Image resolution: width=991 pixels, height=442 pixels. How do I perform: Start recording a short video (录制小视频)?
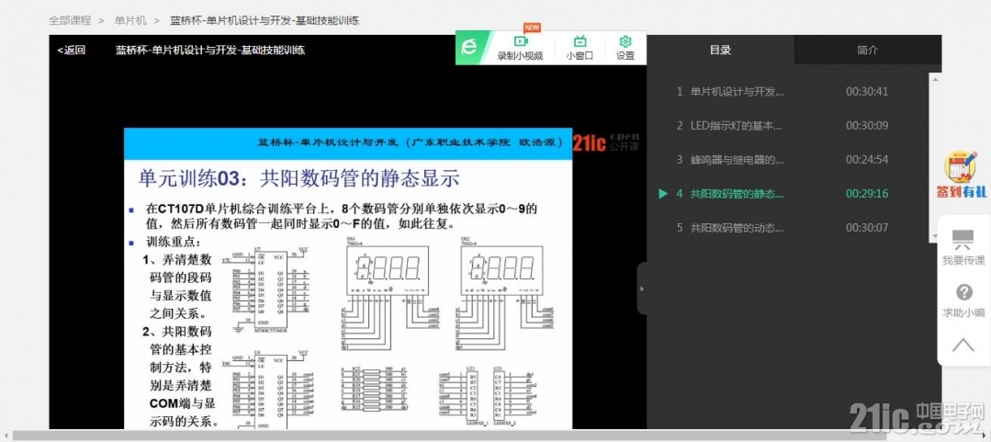point(520,48)
